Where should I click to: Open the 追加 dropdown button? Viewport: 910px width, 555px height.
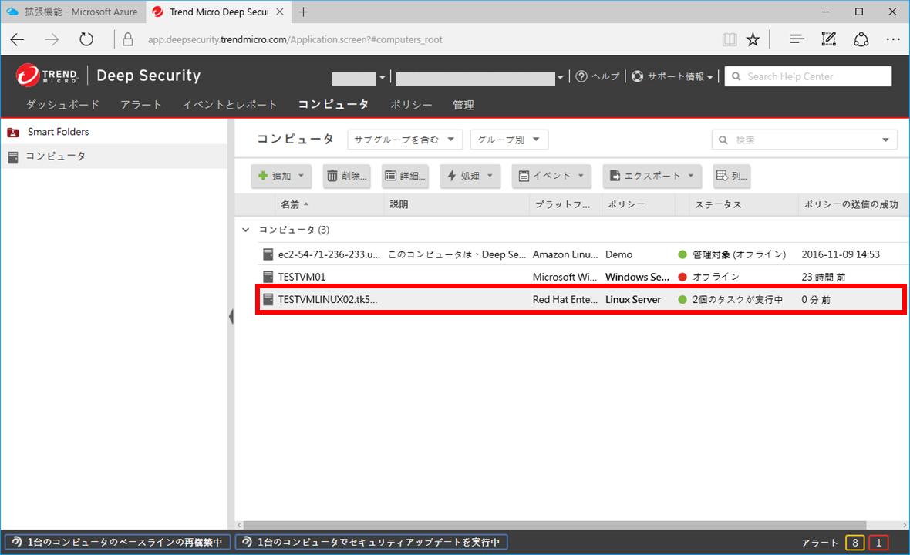pos(281,176)
